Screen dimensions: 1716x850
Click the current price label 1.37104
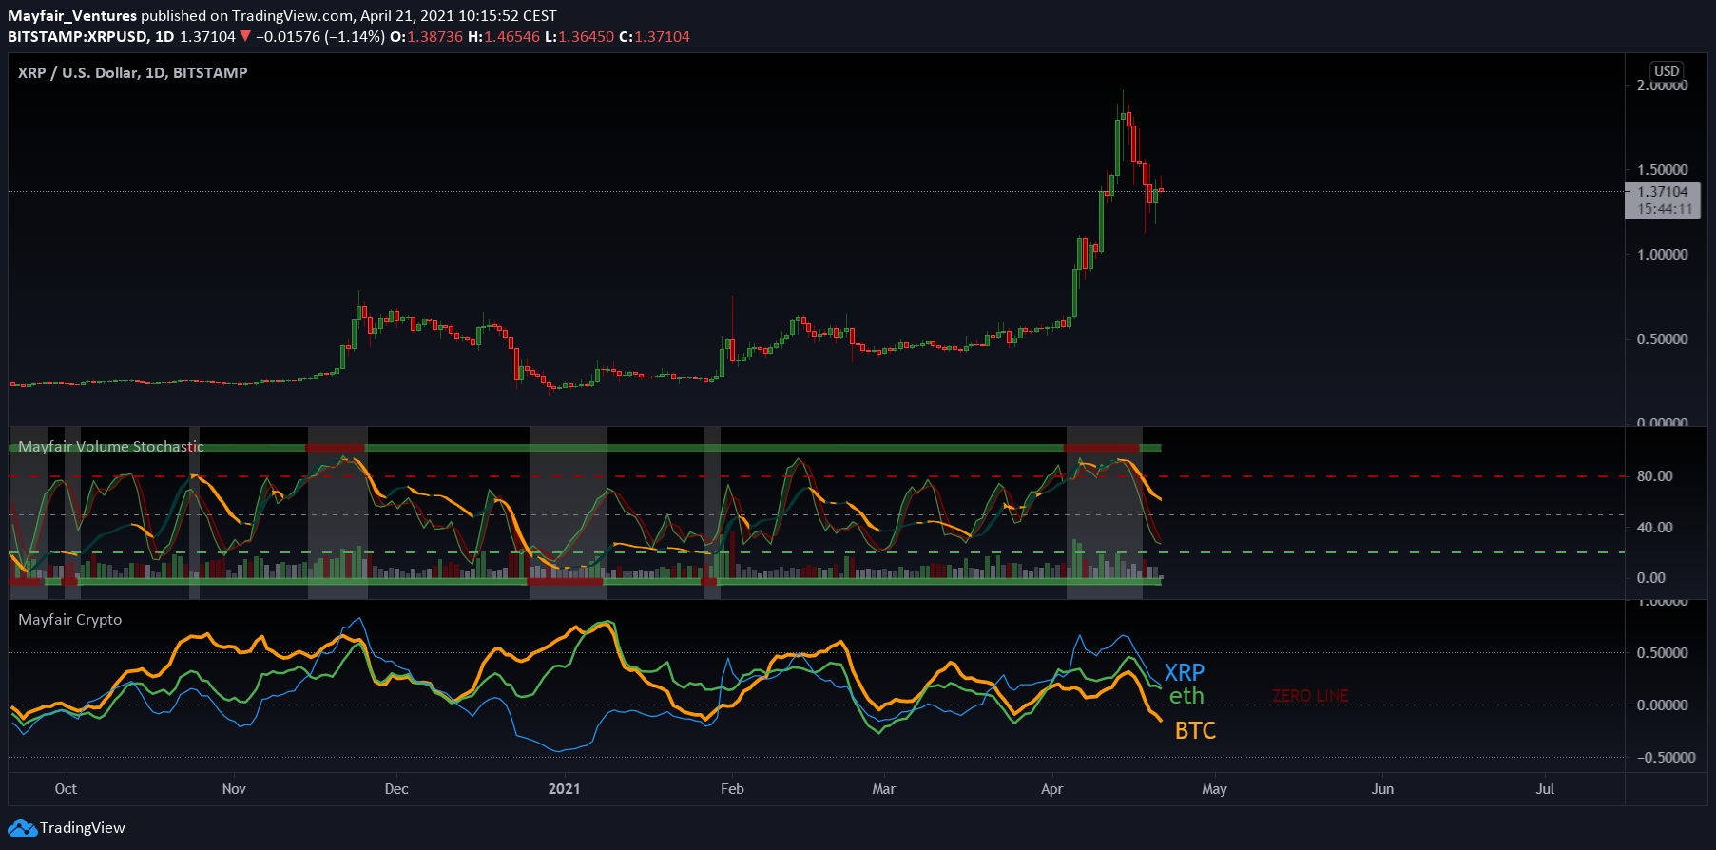[1662, 192]
